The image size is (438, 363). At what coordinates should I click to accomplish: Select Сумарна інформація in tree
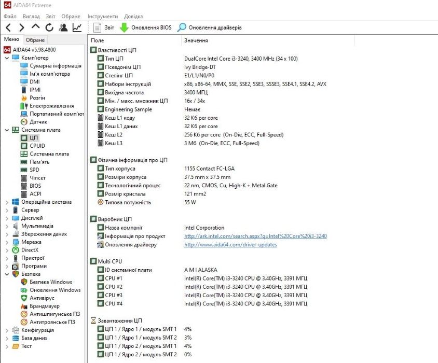[x=51, y=66]
